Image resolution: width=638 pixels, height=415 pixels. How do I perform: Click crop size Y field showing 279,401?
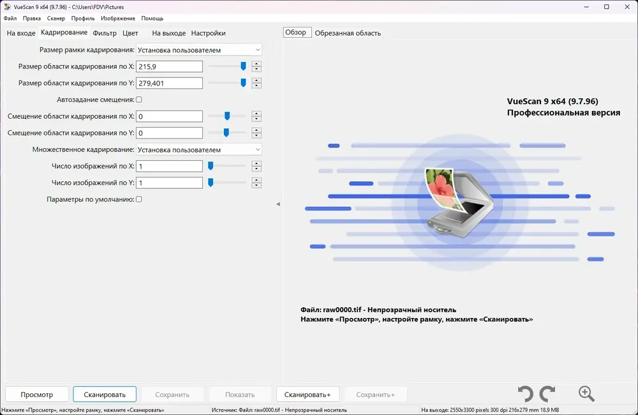[169, 83]
